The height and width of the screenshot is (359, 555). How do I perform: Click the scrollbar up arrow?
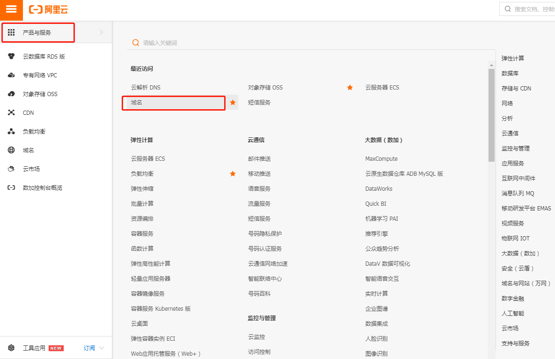pyautogui.click(x=491, y=65)
